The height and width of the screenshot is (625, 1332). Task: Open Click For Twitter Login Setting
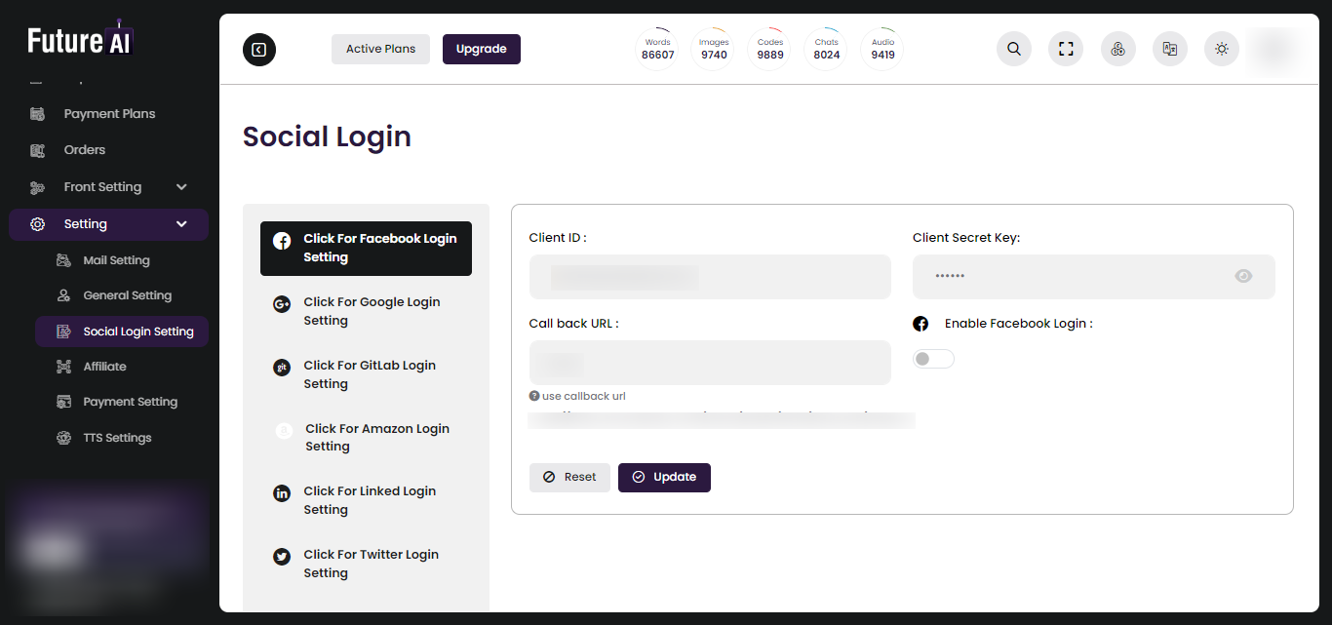(x=371, y=563)
